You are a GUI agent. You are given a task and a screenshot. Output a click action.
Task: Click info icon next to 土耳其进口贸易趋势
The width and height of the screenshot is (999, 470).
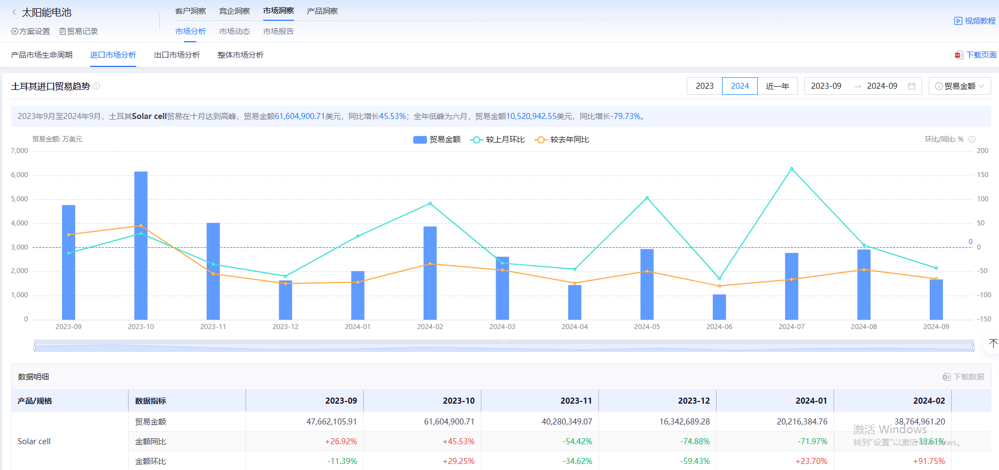click(x=96, y=86)
